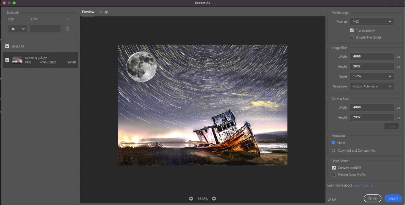Click the trash icon to remove the scale
405x205 pixels.
click(x=68, y=29)
